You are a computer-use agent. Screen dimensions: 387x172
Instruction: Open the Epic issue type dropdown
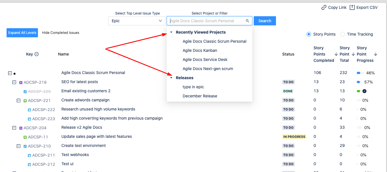[x=137, y=21]
